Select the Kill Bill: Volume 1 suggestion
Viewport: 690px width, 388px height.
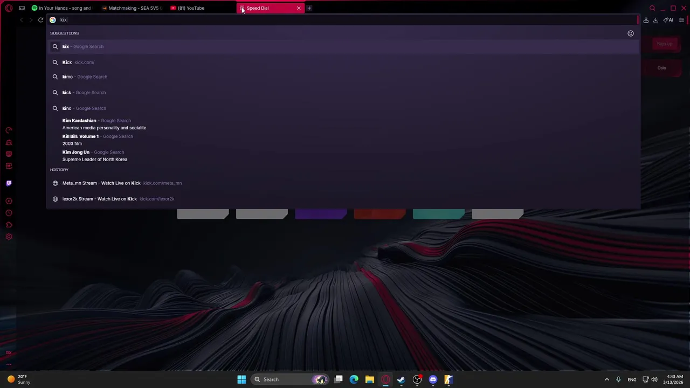tap(343, 140)
